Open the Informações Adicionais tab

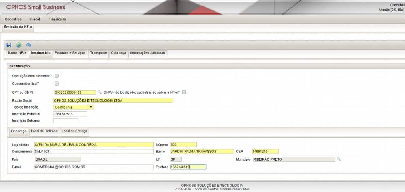point(148,54)
